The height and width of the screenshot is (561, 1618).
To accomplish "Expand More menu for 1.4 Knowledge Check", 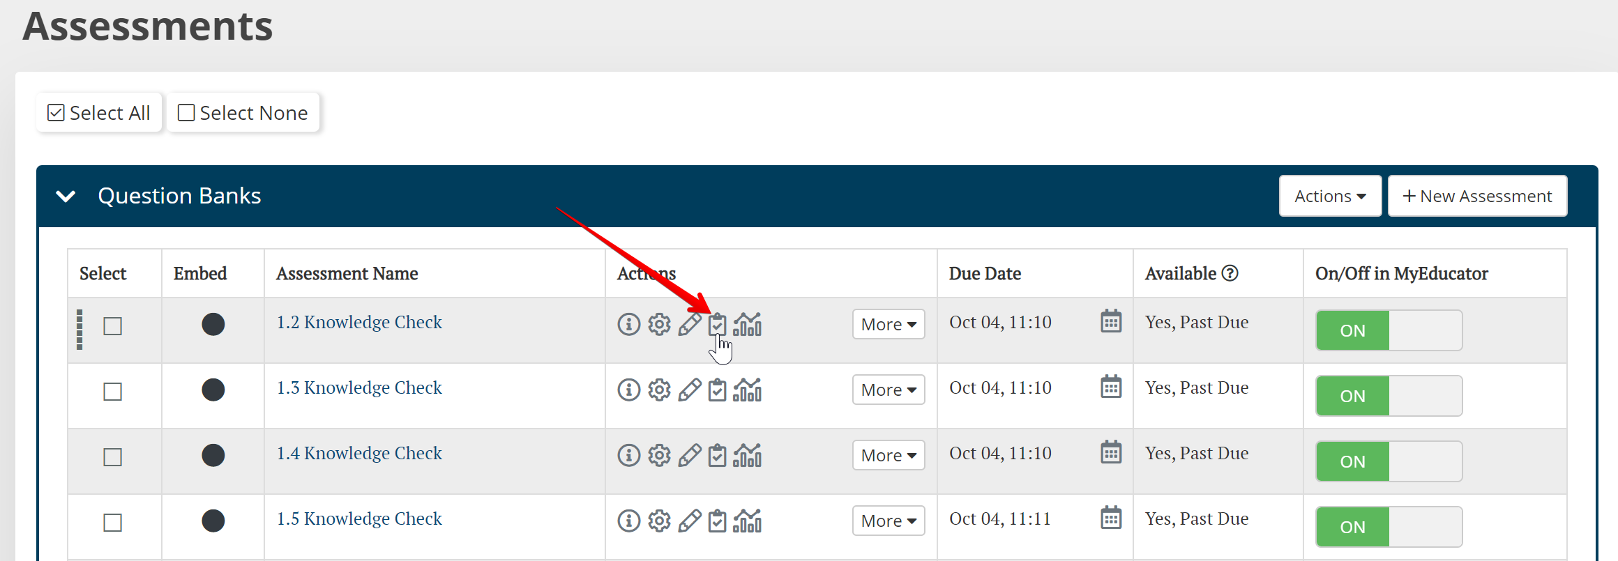I will 889,455.
